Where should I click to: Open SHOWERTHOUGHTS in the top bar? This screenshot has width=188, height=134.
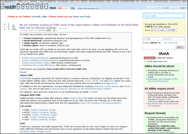[x=97, y=1]
